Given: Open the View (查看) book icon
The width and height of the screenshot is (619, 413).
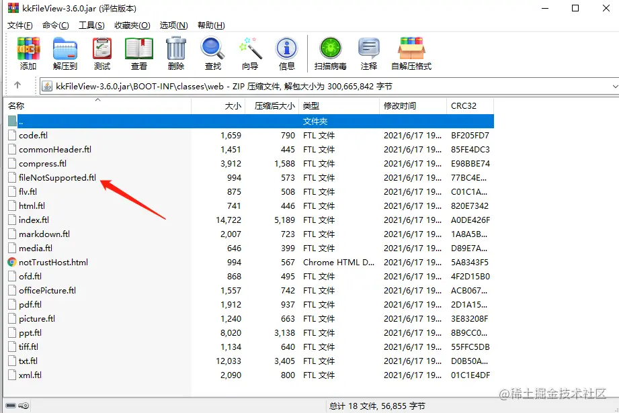Looking at the screenshot, I should (x=139, y=48).
